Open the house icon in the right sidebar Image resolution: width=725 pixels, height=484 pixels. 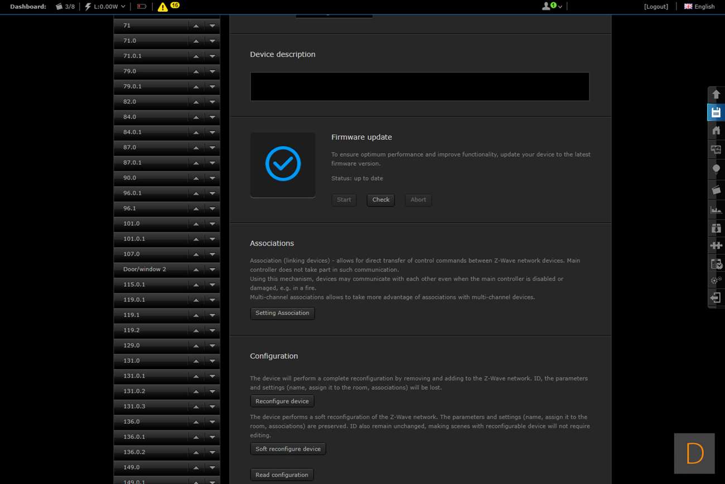716,131
